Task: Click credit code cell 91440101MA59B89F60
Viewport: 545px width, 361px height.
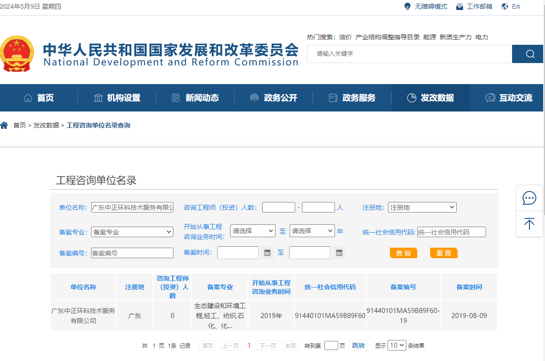Action: click(x=330, y=316)
